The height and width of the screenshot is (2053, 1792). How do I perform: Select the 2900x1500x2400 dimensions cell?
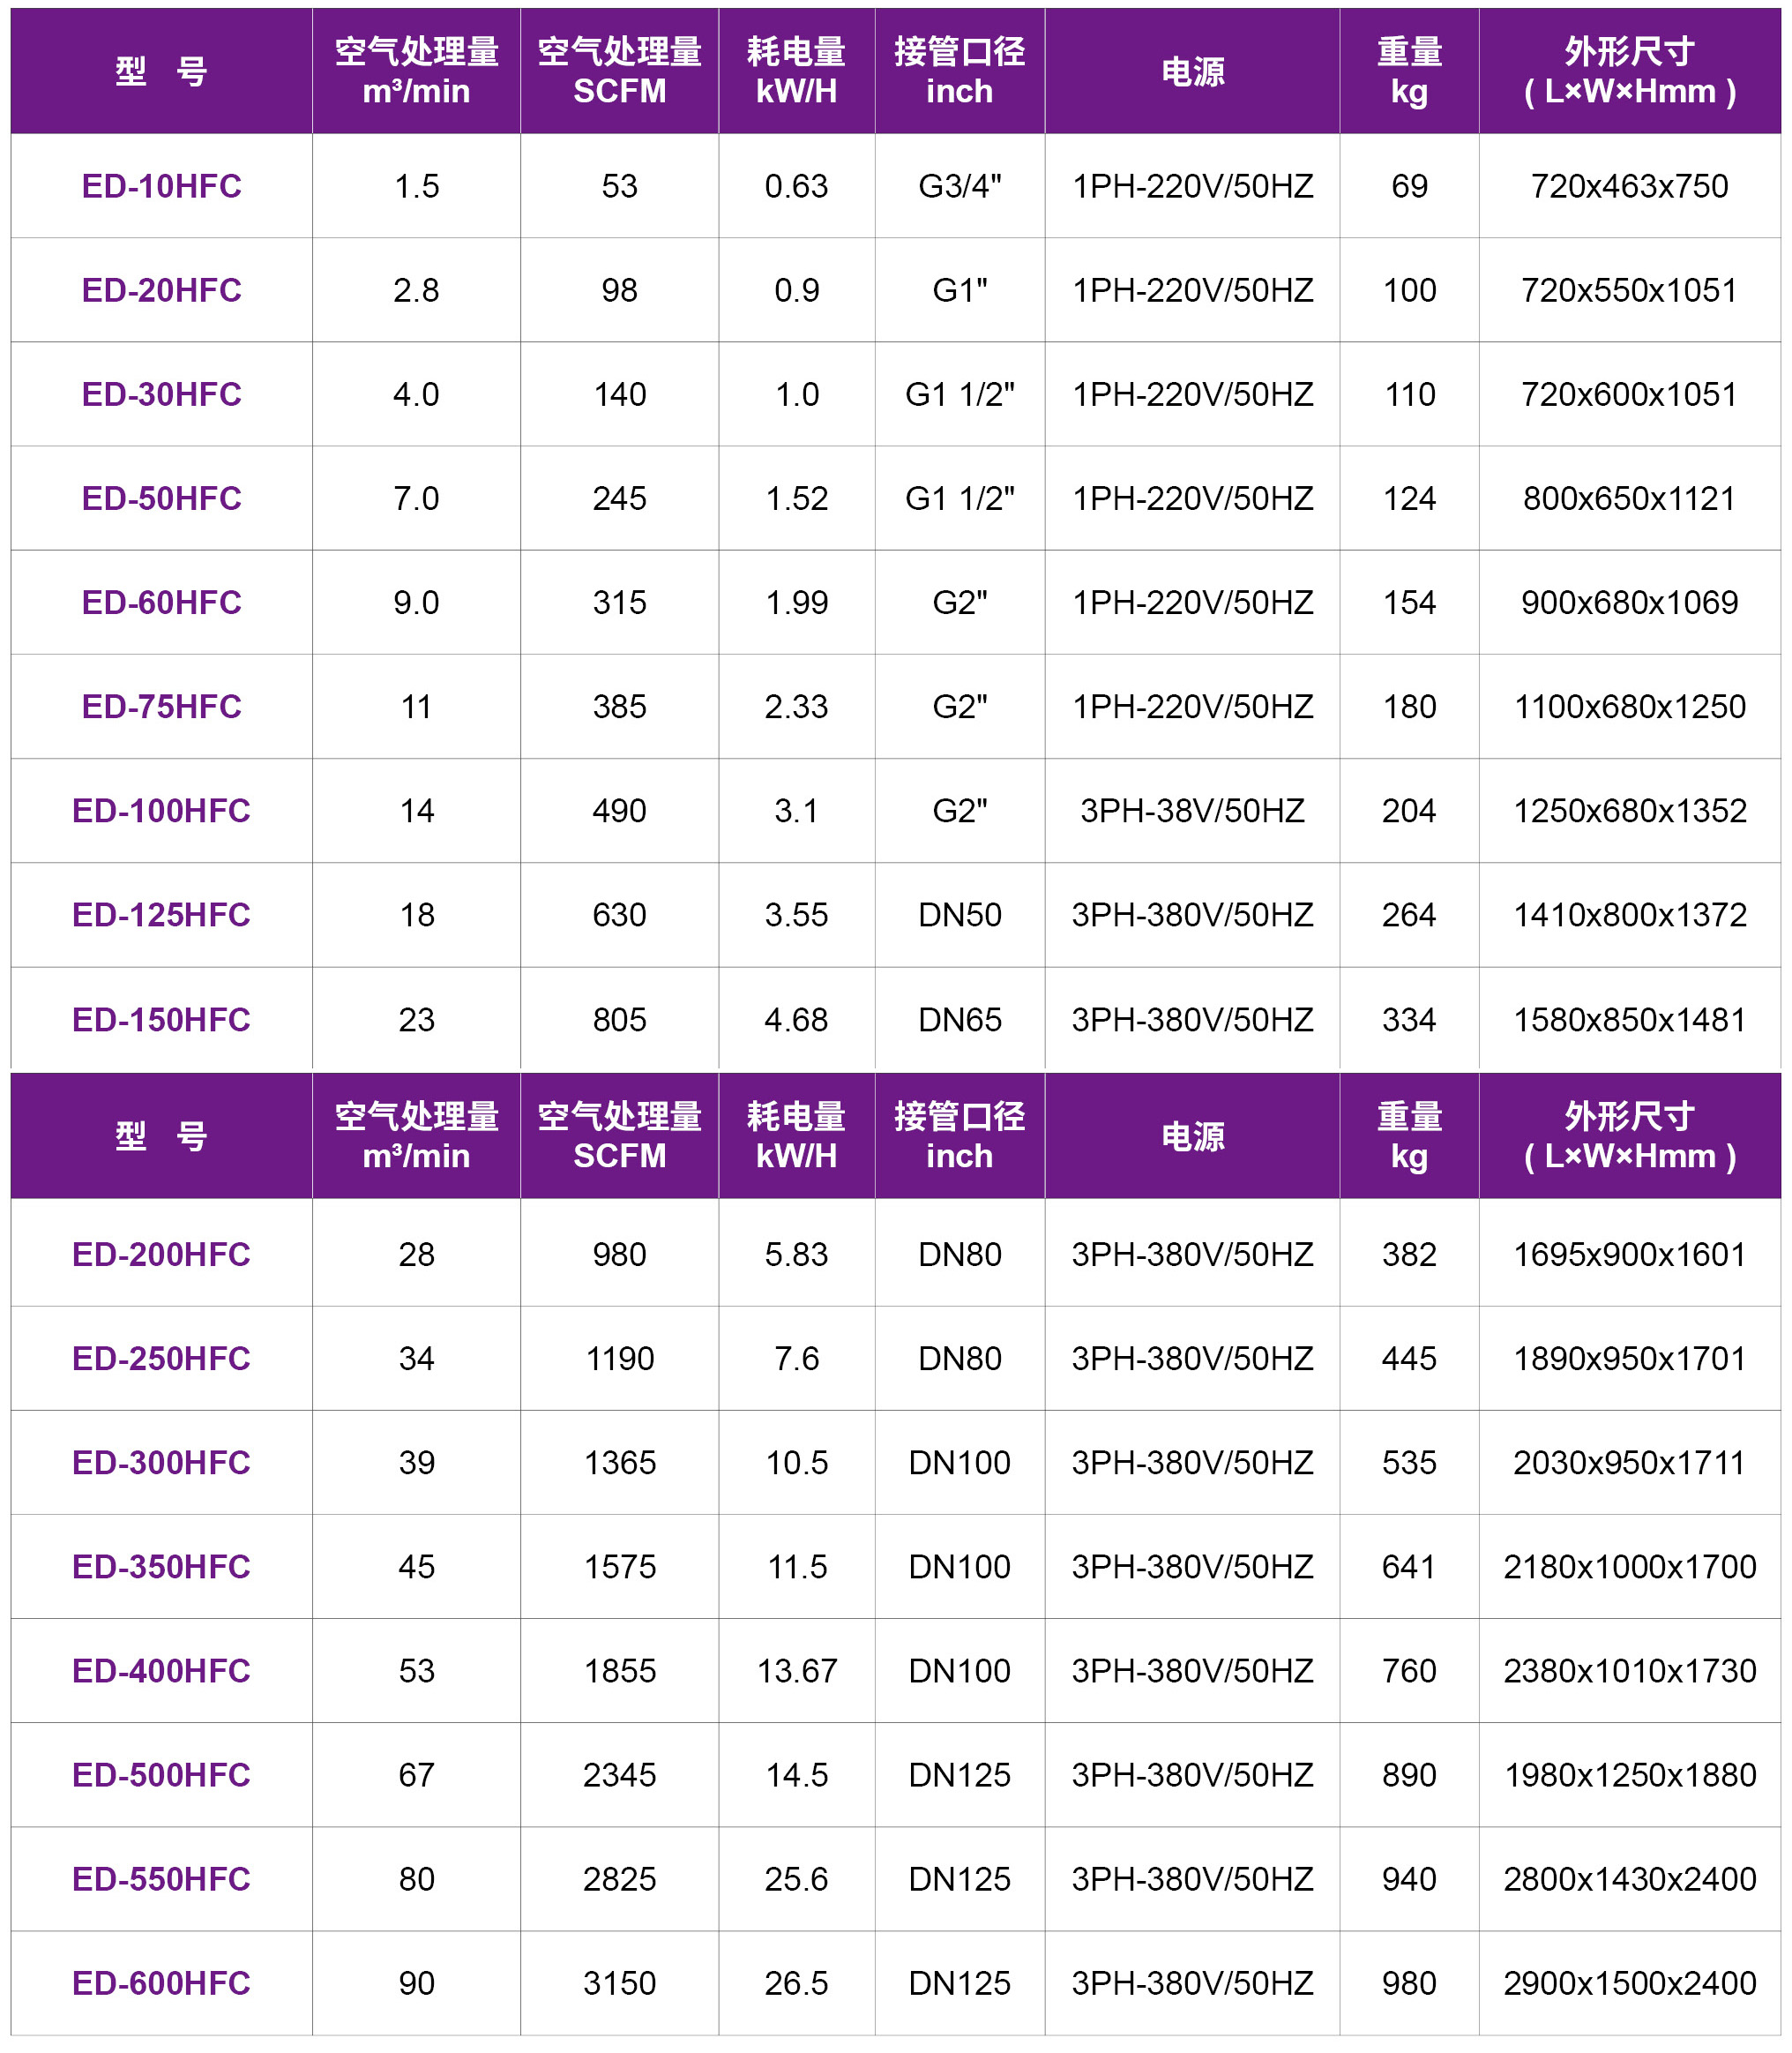pos(1629,1983)
